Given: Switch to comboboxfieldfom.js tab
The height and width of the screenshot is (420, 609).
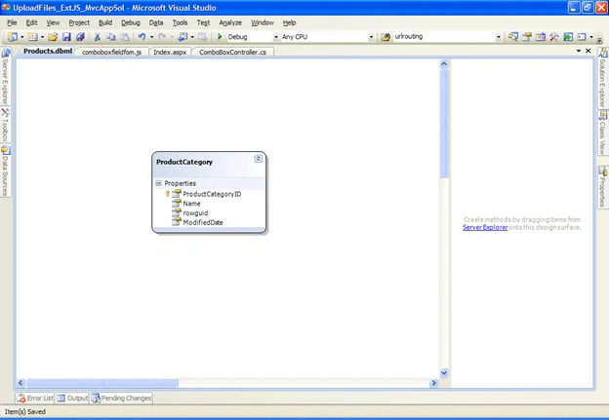Looking at the screenshot, I should click(x=112, y=52).
